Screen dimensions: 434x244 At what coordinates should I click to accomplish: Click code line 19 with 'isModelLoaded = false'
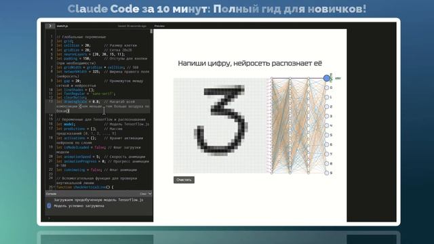[x=98, y=150]
